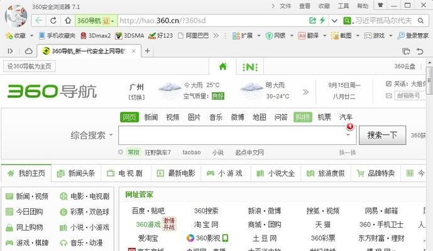Close the 360导航 tab
The image size is (433, 251).
[x=134, y=51]
